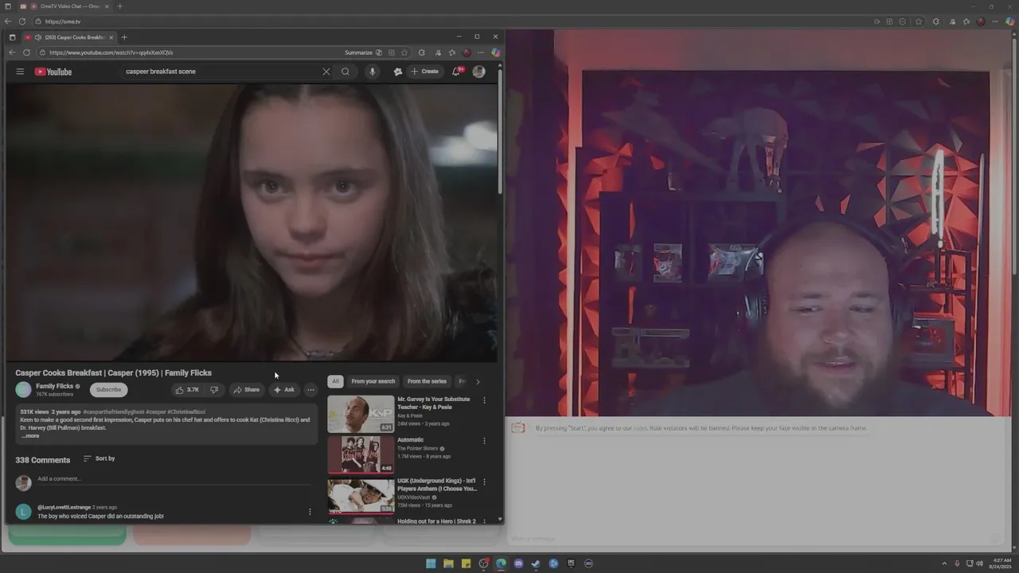Favorite this YouTube page with star icon

click(404, 53)
